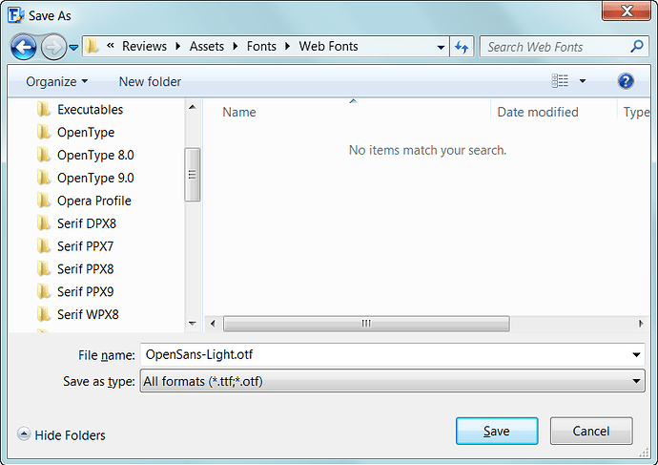Click the Refresh icon beside address bar
The height and width of the screenshot is (465, 658).
(x=463, y=47)
